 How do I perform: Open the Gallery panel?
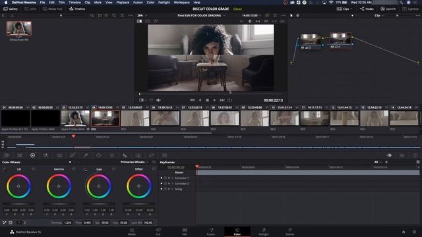(11, 9)
